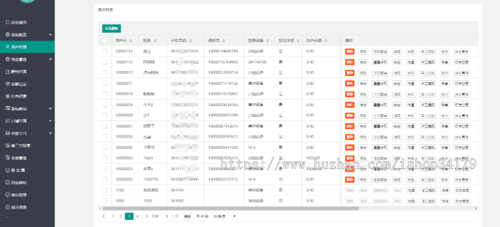This screenshot has width=500, height=227.
Task: Click 充值 button for user 10000010
Action: coord(411,94)
